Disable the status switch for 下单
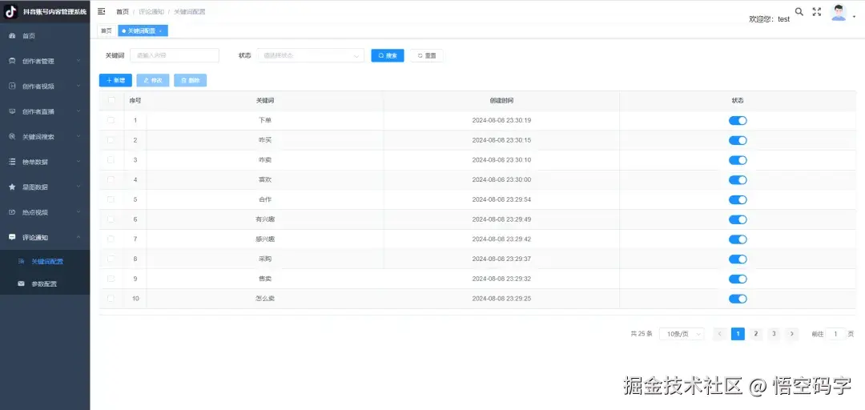The image size is (865, 410). pyautogui.click(x=738, y=121)
